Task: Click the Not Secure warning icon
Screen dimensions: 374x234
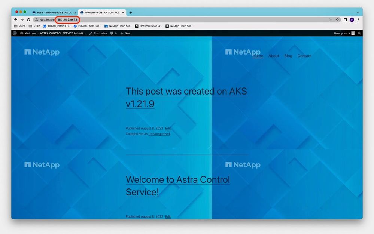Action: click(x=36, y=20)
